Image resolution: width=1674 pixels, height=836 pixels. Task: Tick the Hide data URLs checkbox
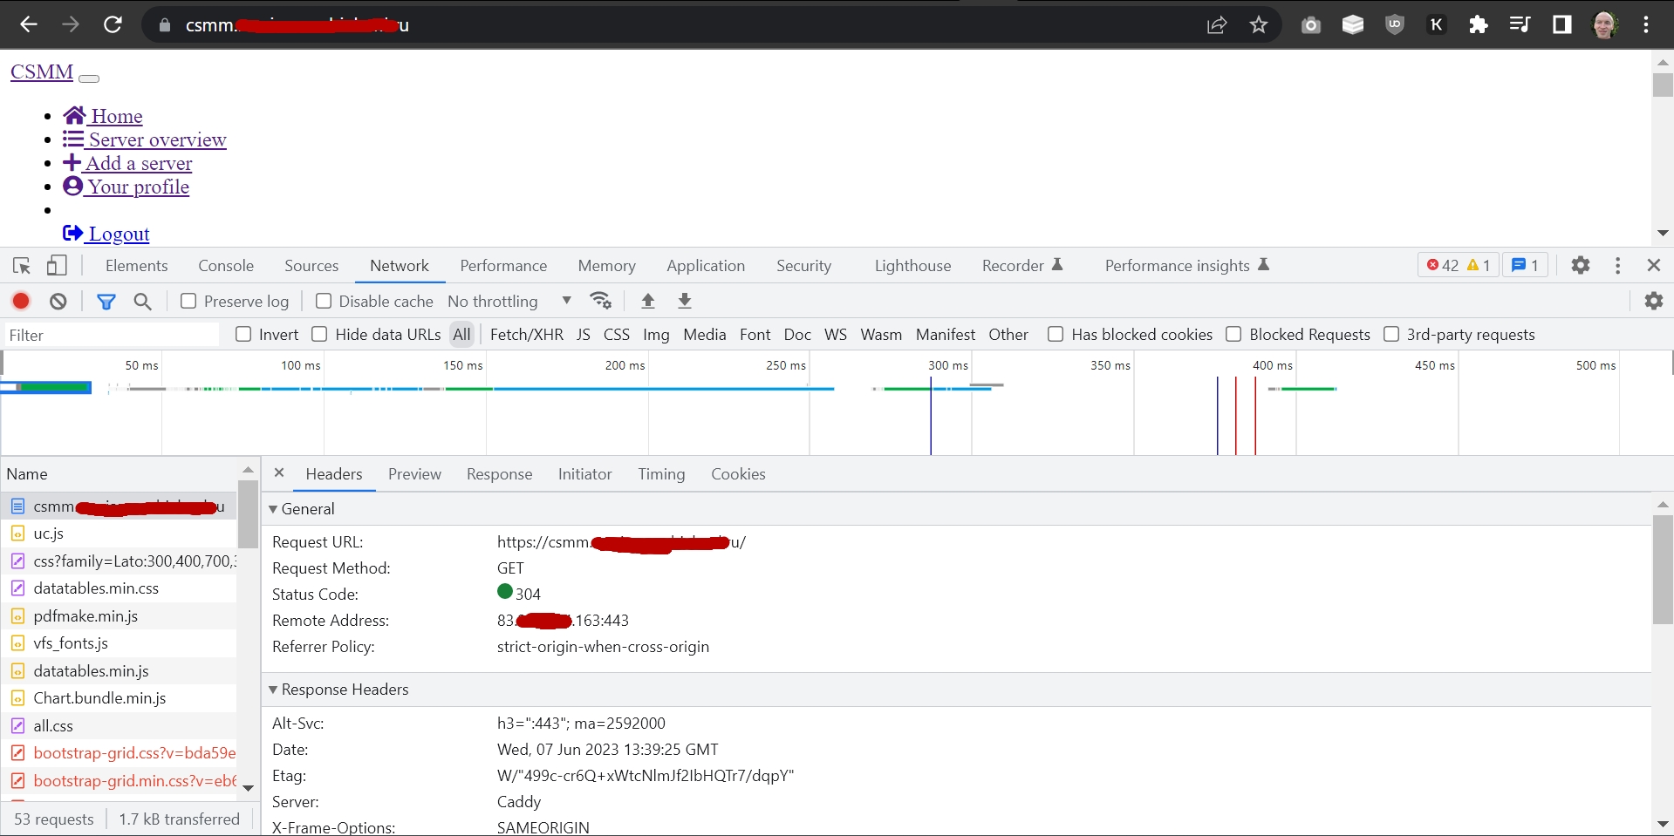tap(320, 334)
